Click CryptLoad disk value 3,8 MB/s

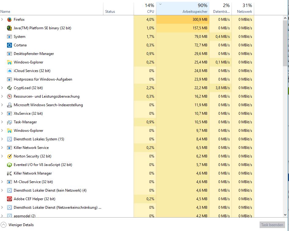click(222, 88)
